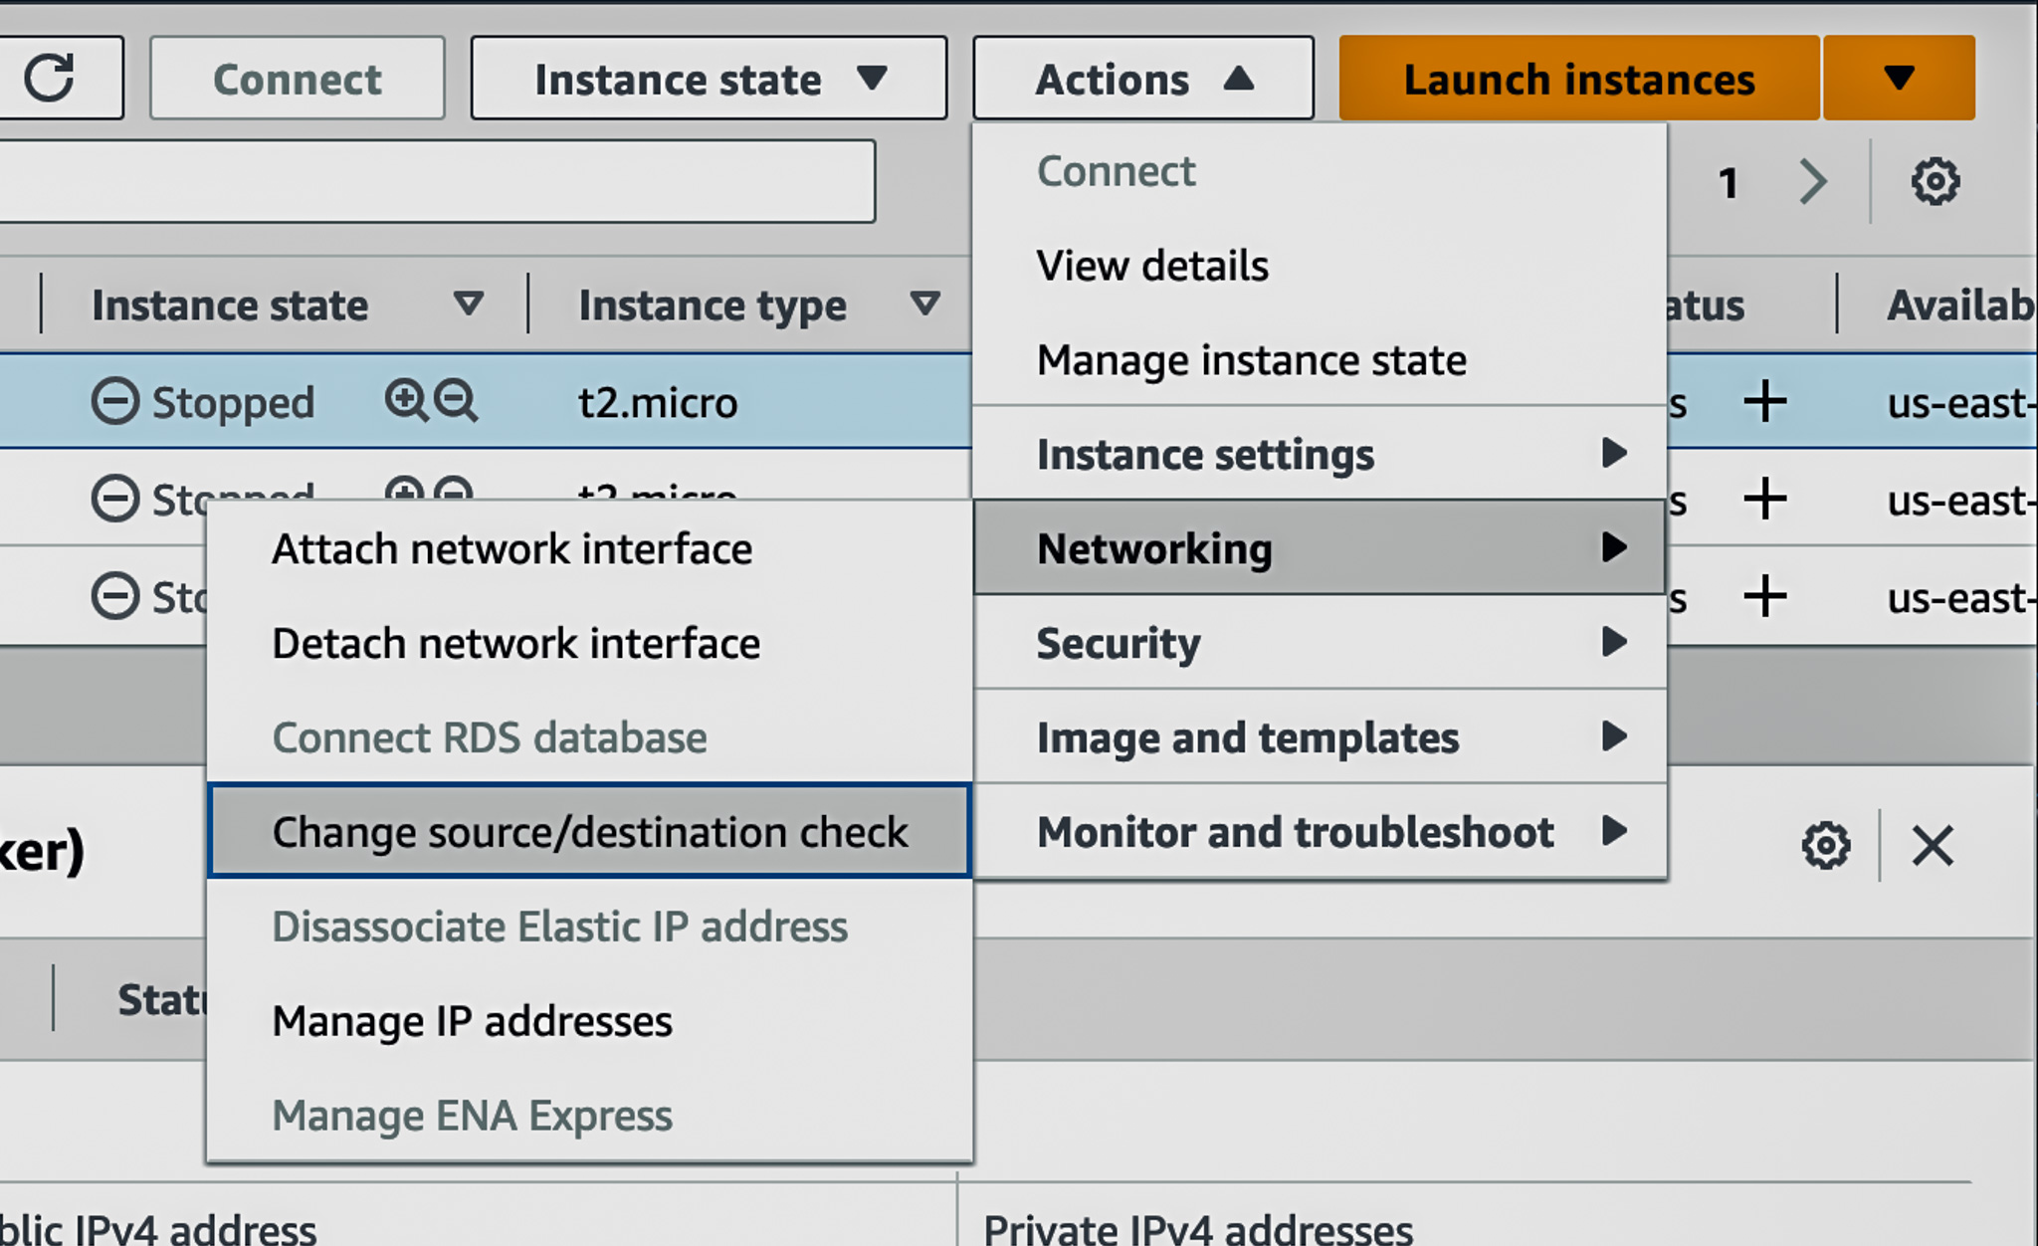
Task: Click zoom-out filter icon beside Stopped
Action: point(457,401)
